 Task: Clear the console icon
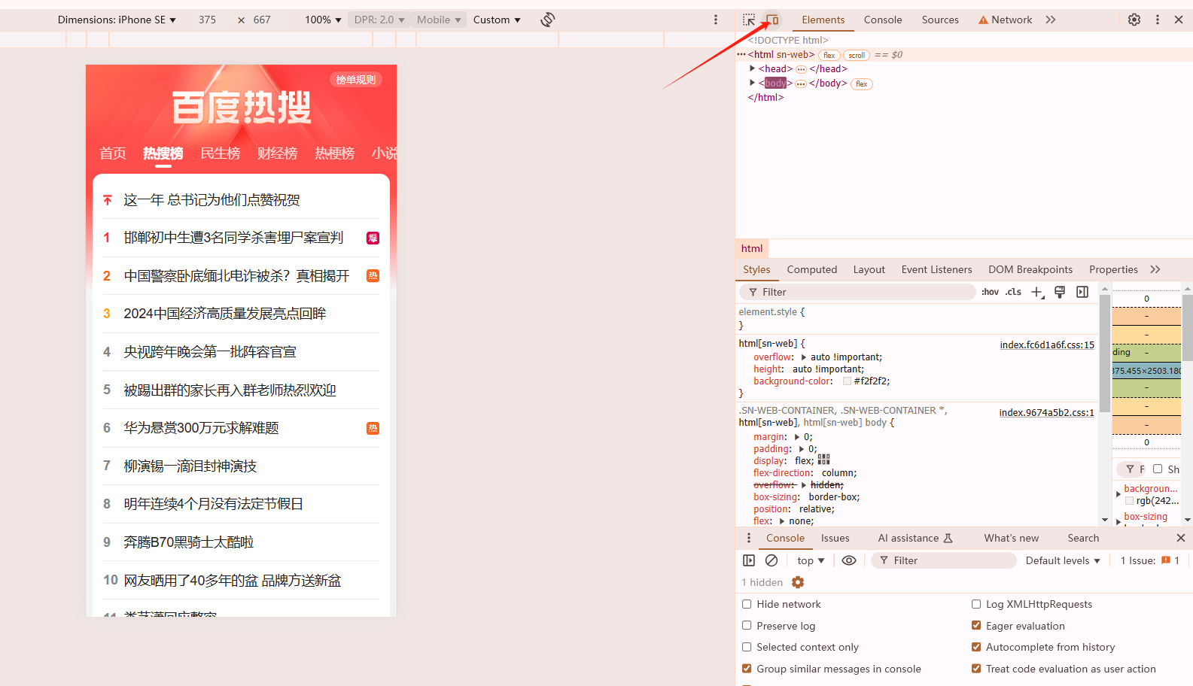771,560
